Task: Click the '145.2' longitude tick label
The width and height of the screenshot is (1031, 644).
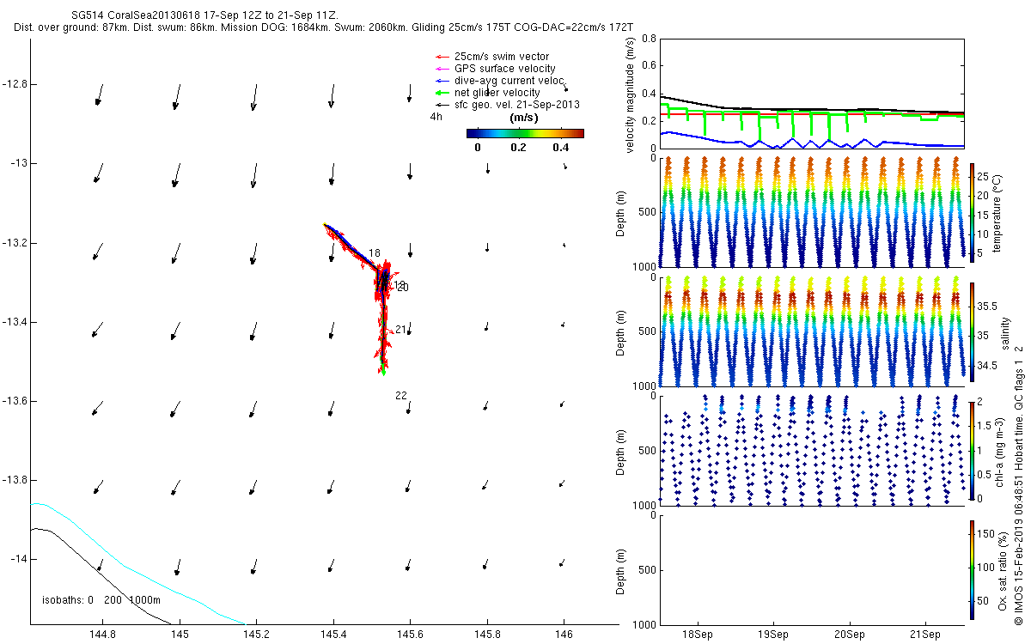Action: coord(256,635)
